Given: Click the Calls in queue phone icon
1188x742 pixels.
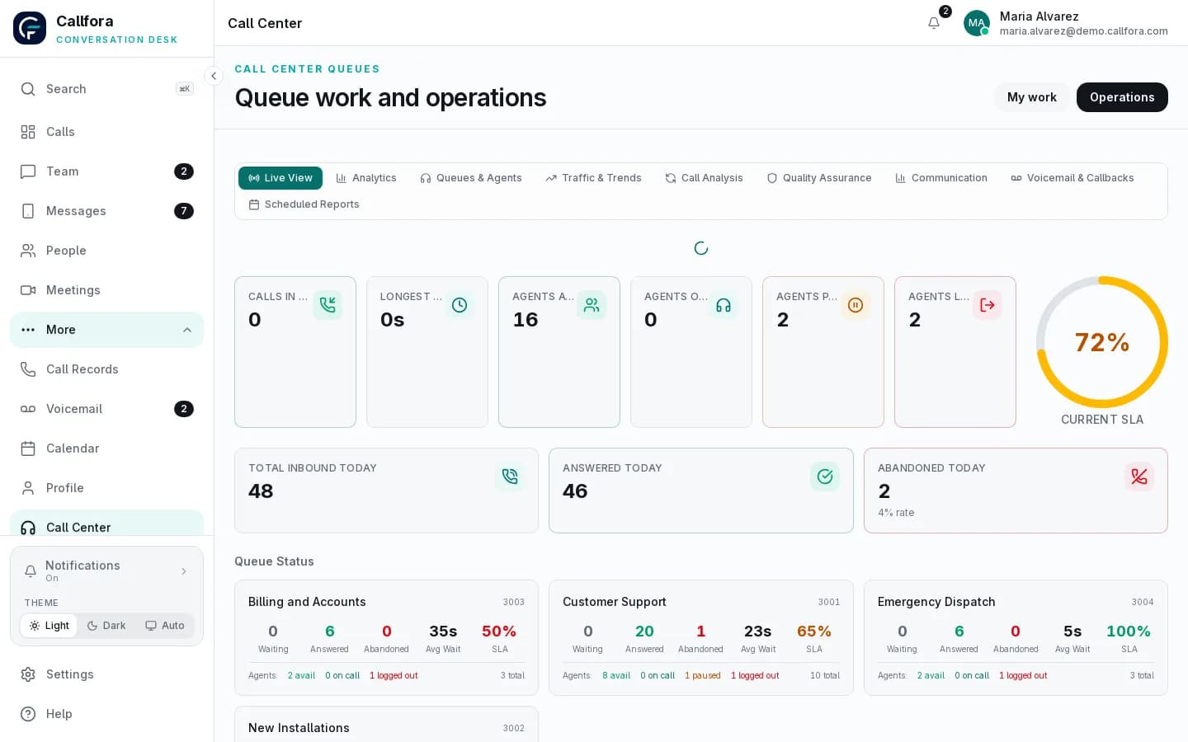Looking at the screenshot, I should click(328, 305).
